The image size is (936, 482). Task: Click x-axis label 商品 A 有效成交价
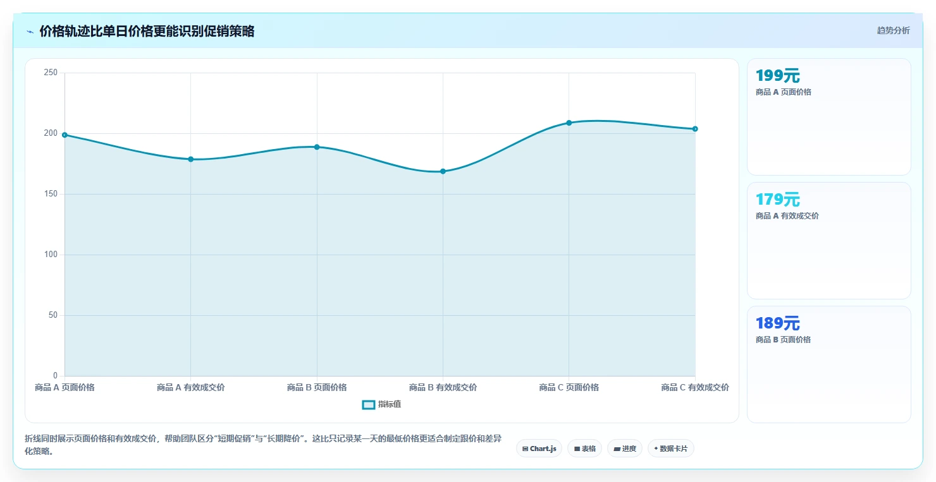click(190, 387)
